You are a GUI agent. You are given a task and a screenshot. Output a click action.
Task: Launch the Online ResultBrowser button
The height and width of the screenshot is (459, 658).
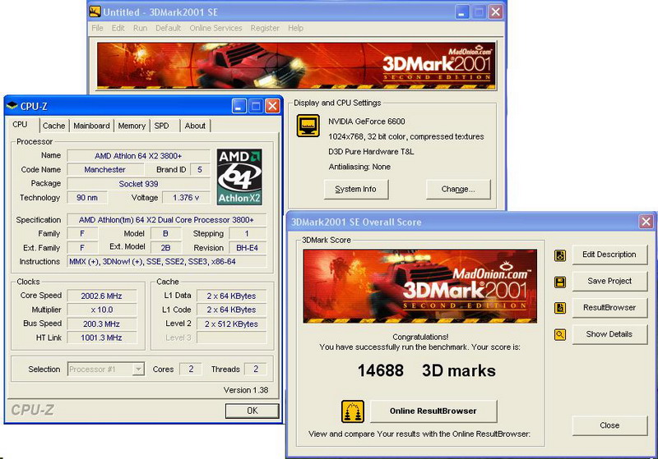(433, 411)
